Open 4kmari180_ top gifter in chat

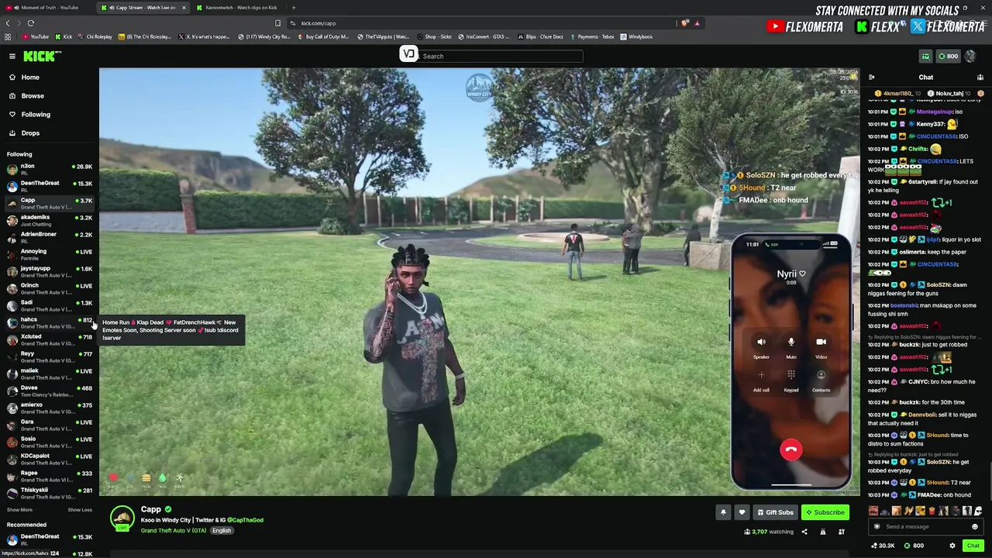[x=899, y=94]
